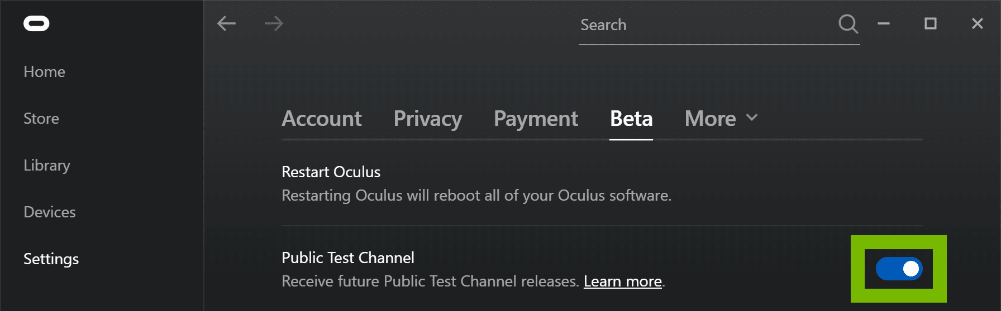The image size is (1001, 311).
Task: Open Library from the sidebar
Action: [47, 166]
